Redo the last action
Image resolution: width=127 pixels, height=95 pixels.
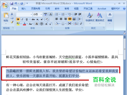tap(22, 4)
